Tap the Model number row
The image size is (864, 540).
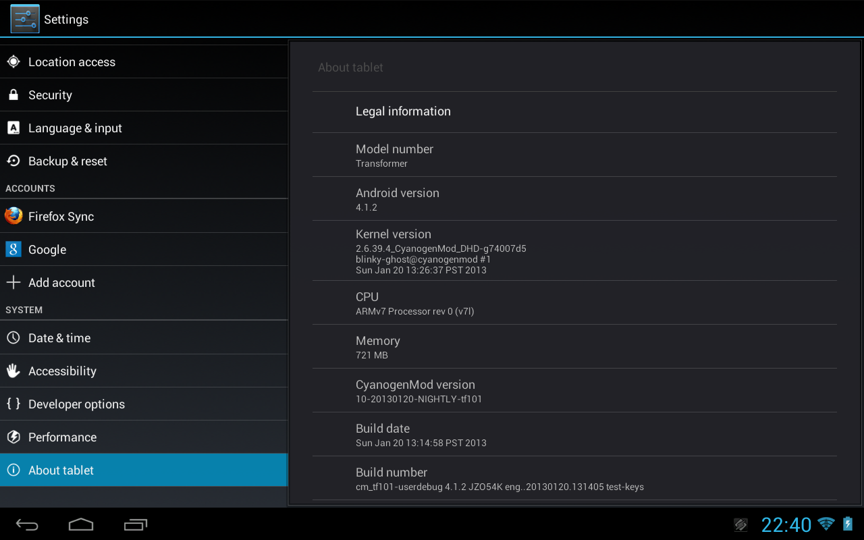pos(574,155)
